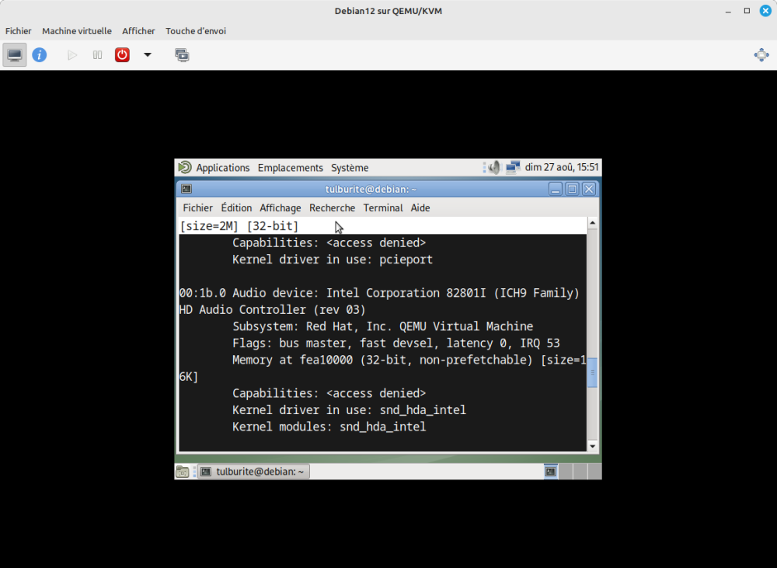The height and width of the screenshot is (568, 777).
Task: Click the run virtual machine play icon
Action: tap(72, 55)
